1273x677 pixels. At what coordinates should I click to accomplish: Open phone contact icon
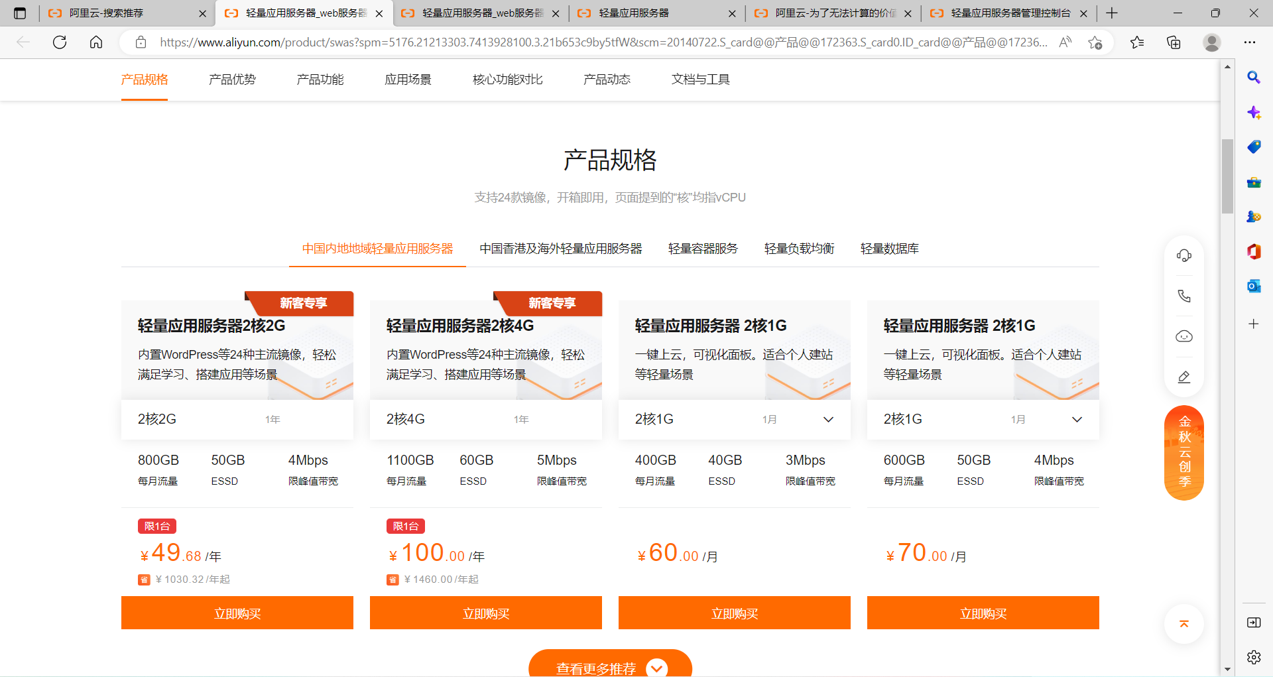pyautogui.click(x=1184, y=296)
